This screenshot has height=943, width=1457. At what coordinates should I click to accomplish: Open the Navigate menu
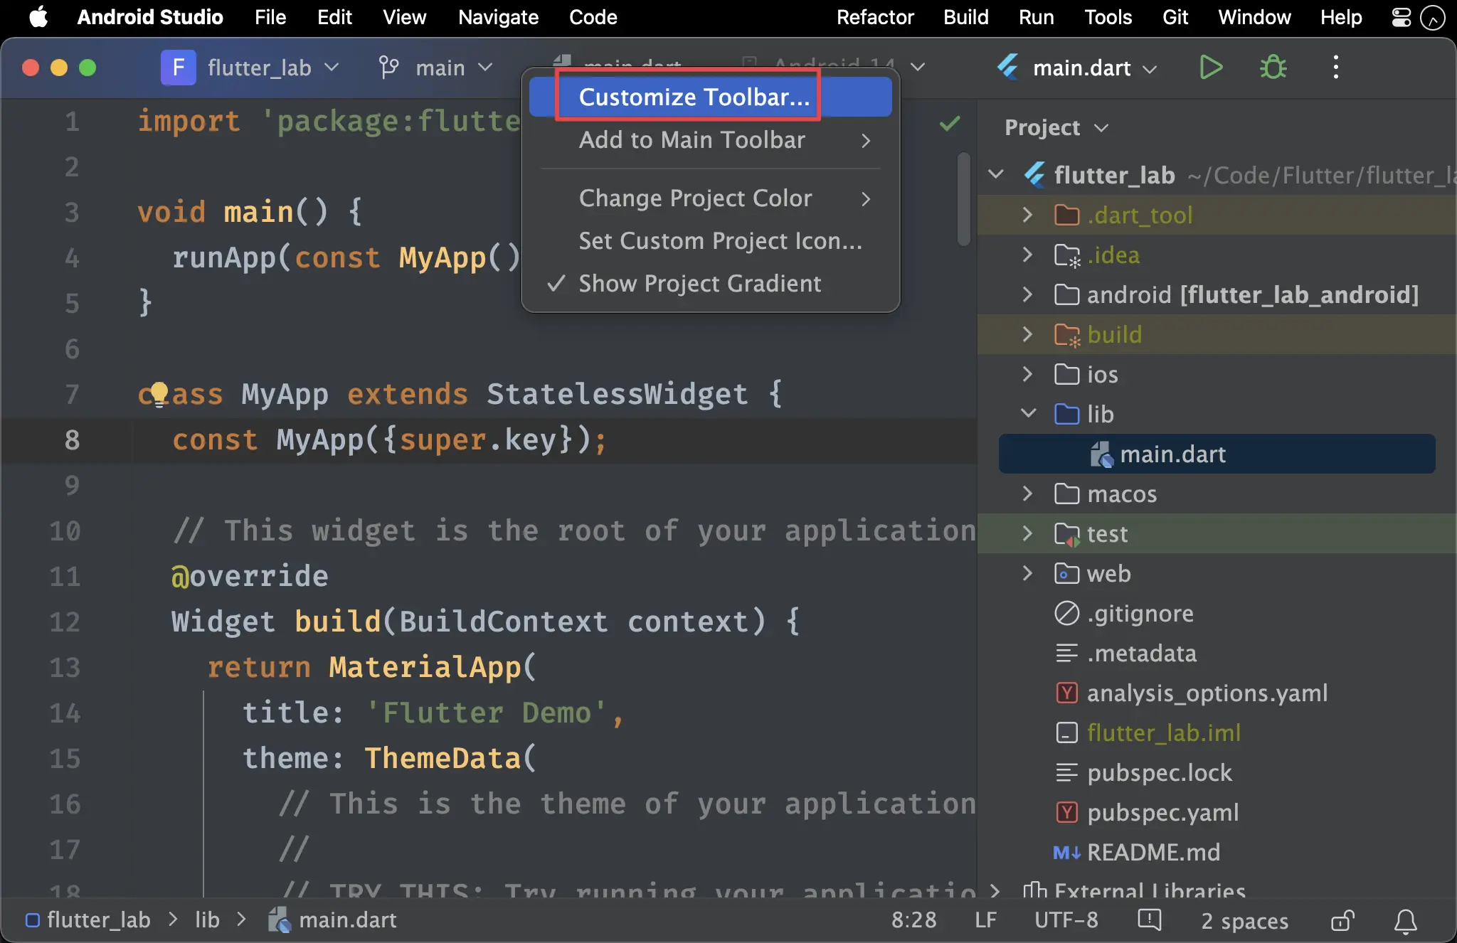click(x=498, y=17)
